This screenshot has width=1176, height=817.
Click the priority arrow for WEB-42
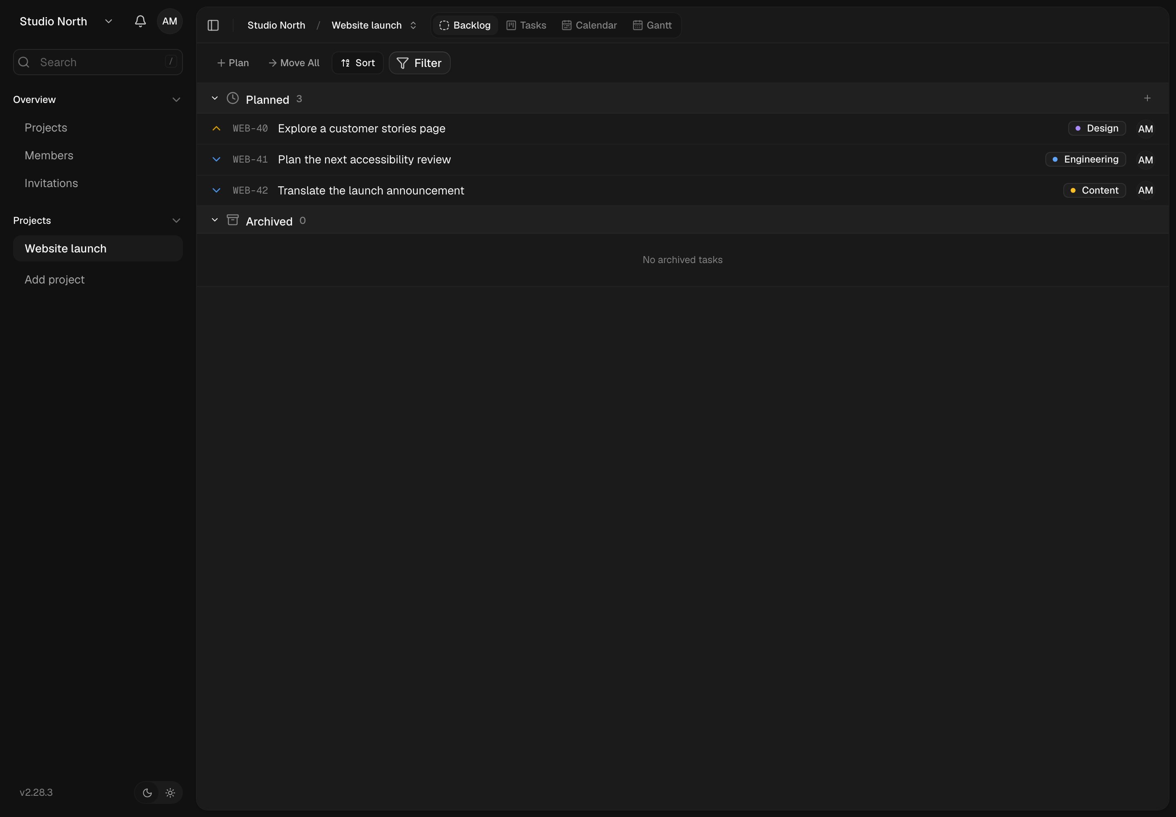[216, 190]
